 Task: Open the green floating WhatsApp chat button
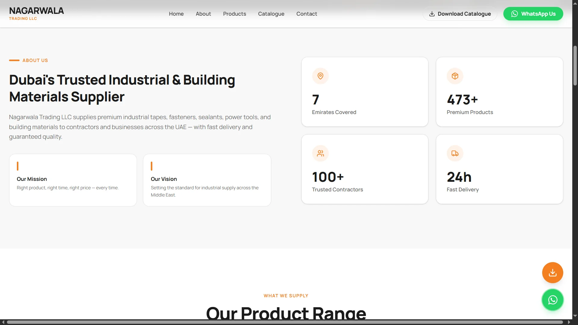tap(552, 300)
